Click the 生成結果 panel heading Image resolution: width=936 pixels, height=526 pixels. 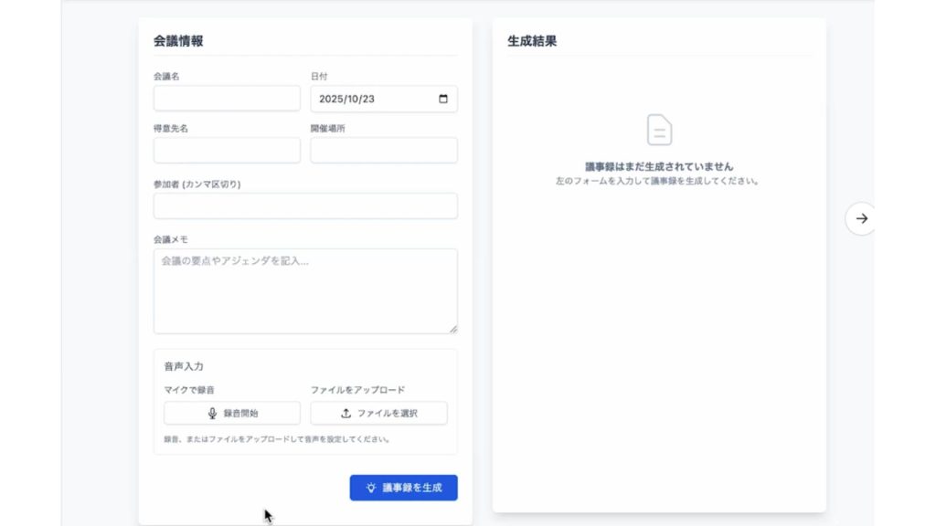(x=532, y=40)
